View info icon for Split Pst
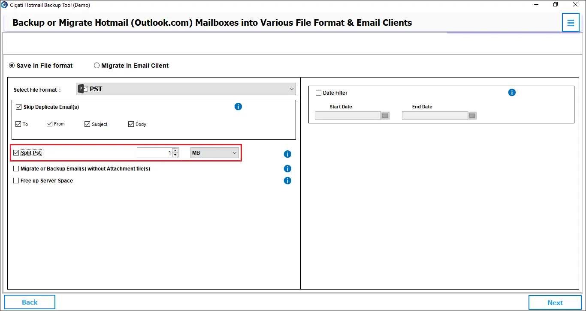Viewport: 586px width, 311px height. (287, 154)
